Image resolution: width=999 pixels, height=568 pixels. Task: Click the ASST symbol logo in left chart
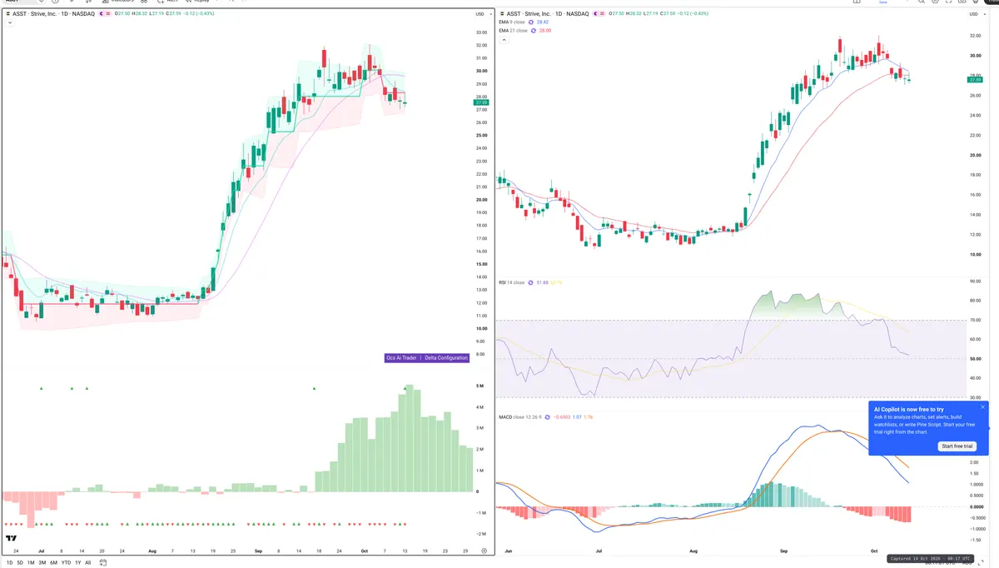(x=7, y=14)
